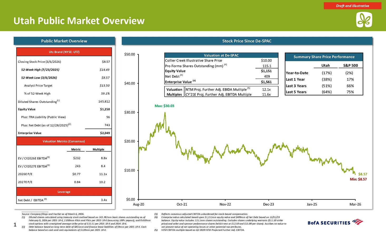
Task: Click the "Summary Share Price Performance" header
Action: pos(324,57)
